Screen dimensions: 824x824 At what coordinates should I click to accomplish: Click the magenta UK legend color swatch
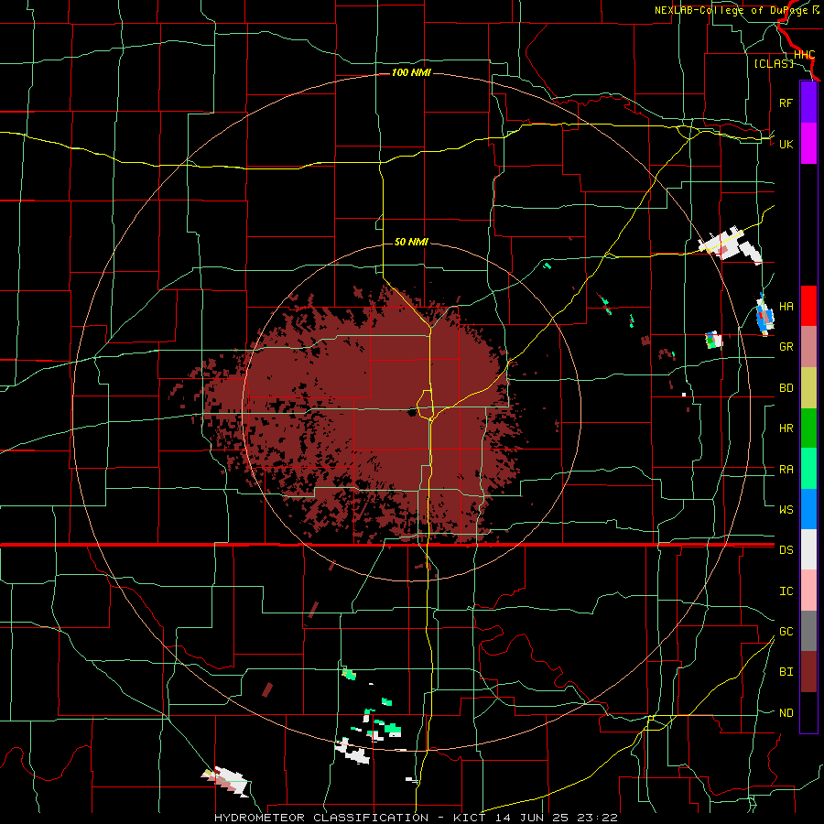tap(808, 144)
